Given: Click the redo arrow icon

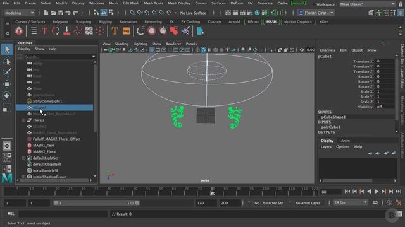Looking at the screenshot, I should (x=75, y=13).
